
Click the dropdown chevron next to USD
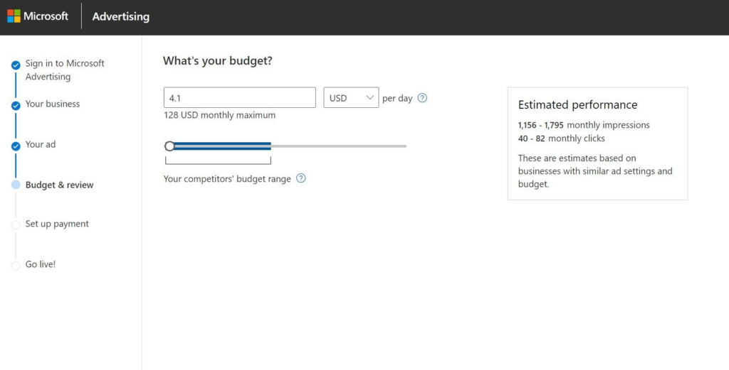(370, 98)
